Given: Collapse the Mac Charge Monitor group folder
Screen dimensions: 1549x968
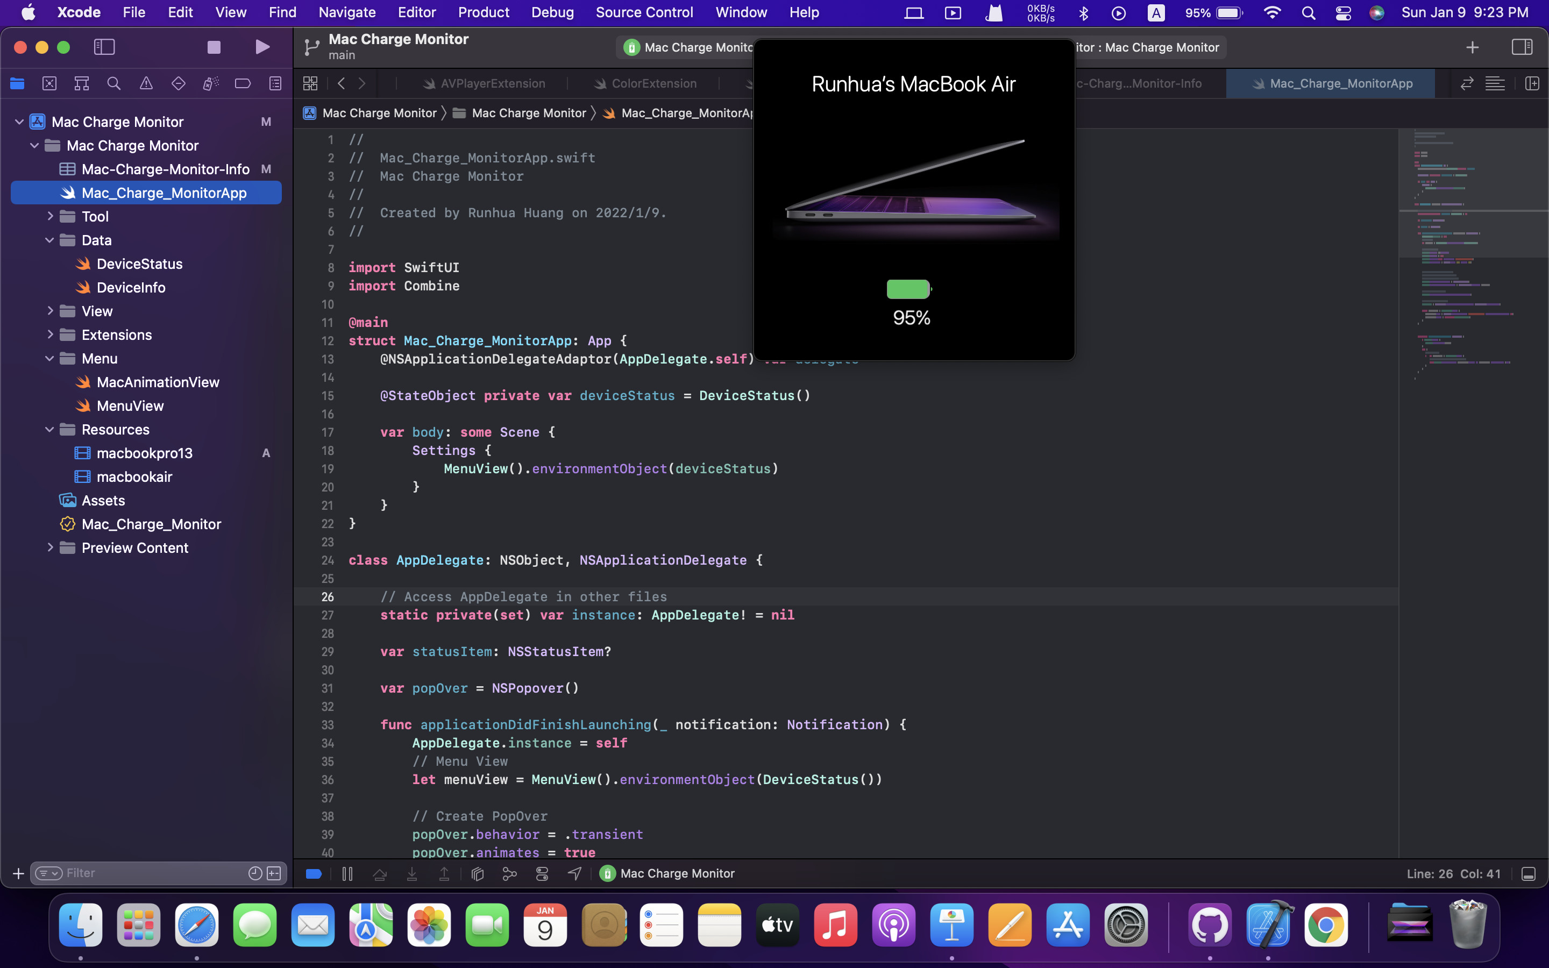Looking at the screenshot, I should click(34, 145).
